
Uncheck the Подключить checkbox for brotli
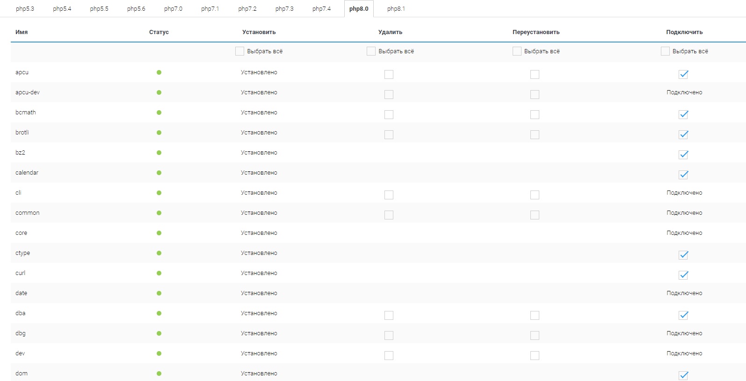click(683, 135)
